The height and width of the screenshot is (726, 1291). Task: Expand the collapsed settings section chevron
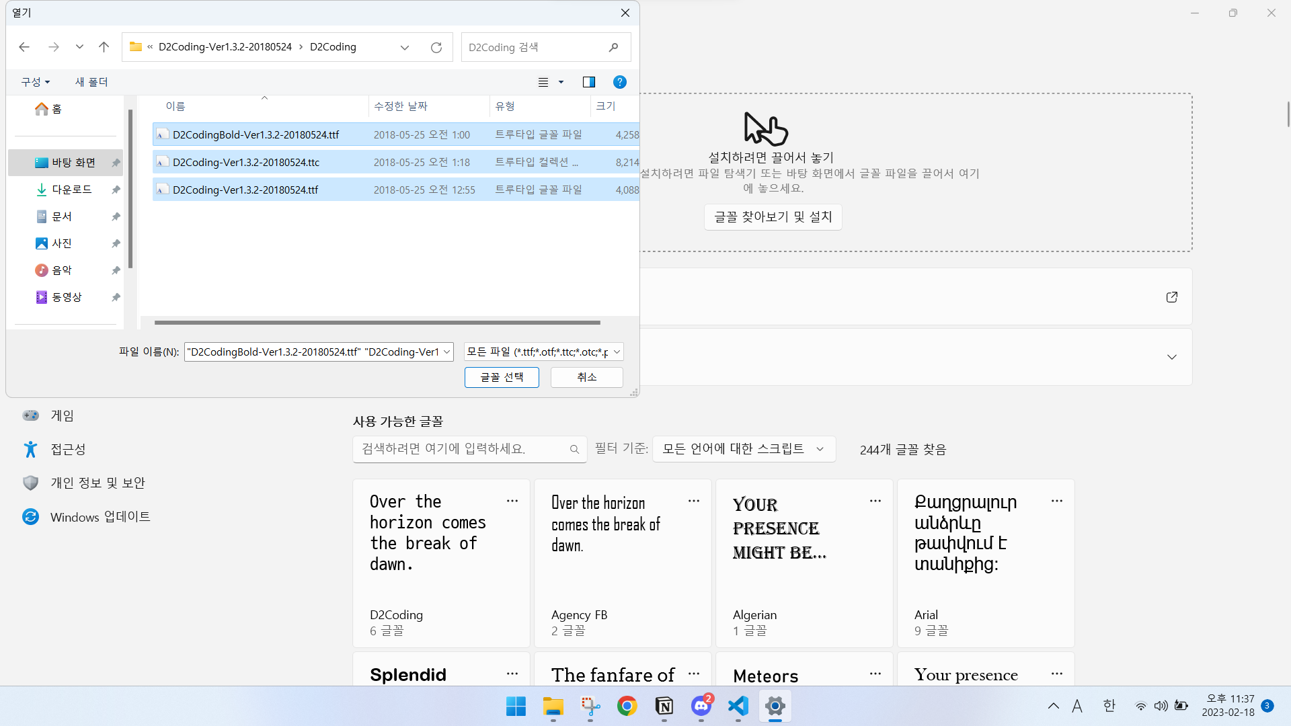(x=1172, y=357)
